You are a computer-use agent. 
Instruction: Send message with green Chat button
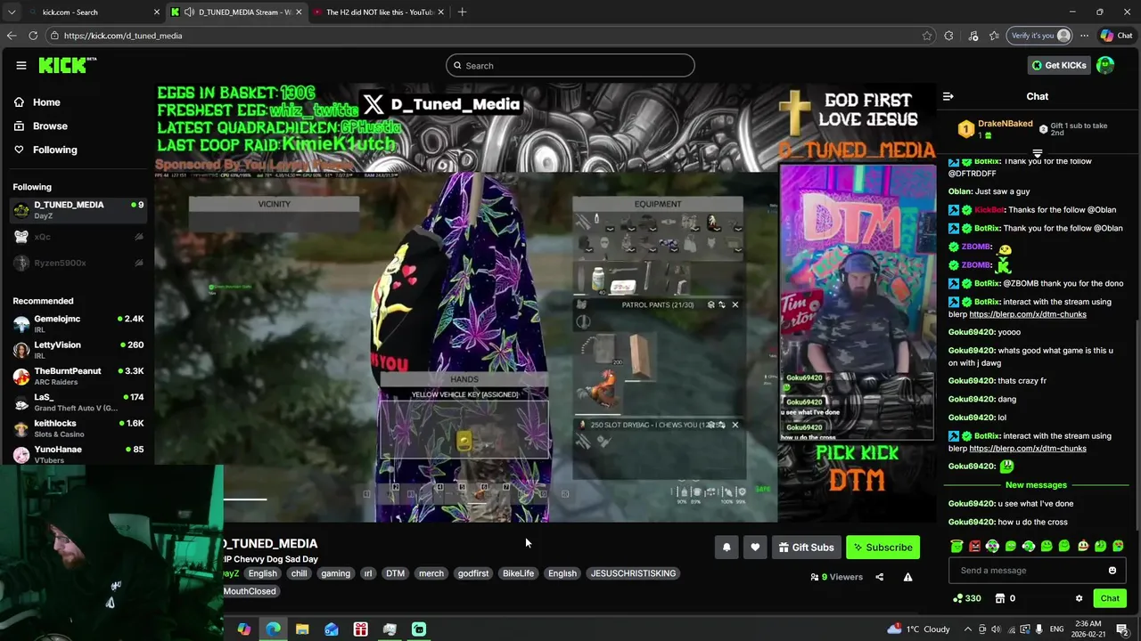1110,598
